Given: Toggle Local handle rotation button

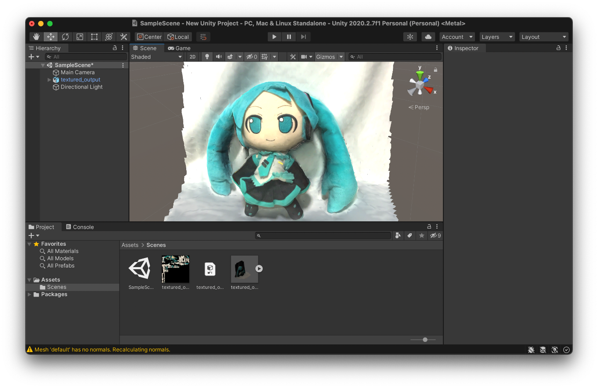Looking at the screenshot, I should coord(178,37).
